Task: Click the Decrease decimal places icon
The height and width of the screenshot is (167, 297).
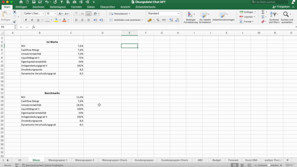Action: click(x=177, y=20)
